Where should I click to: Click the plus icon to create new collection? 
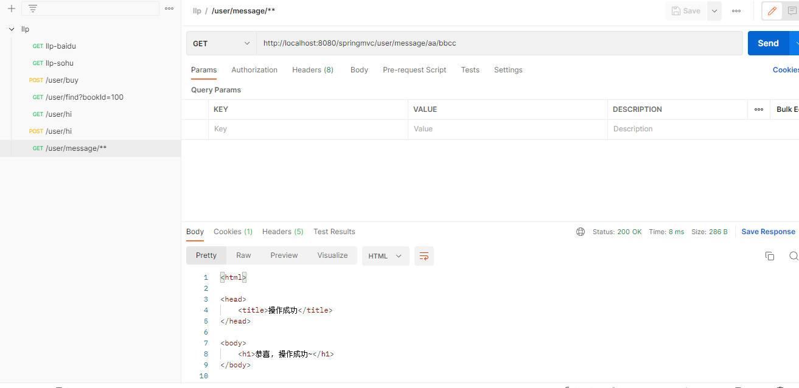tap(11, 9)
